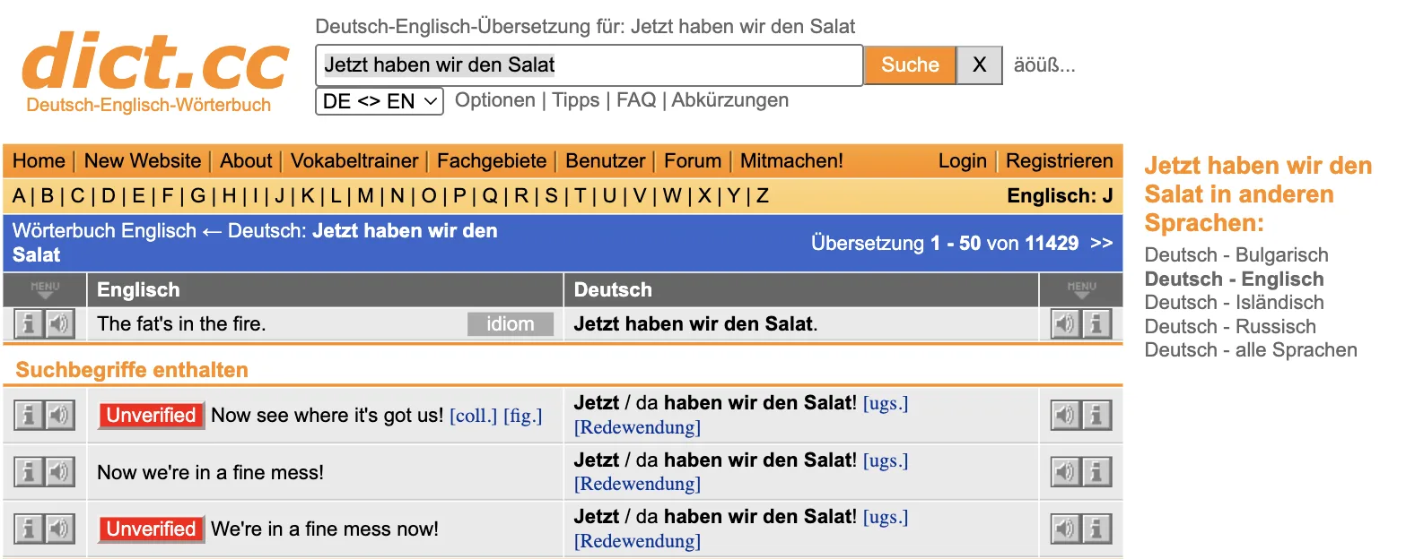Open the About menu item
This screenshot has width=1406, height=559.
click(x=246, y=161)
